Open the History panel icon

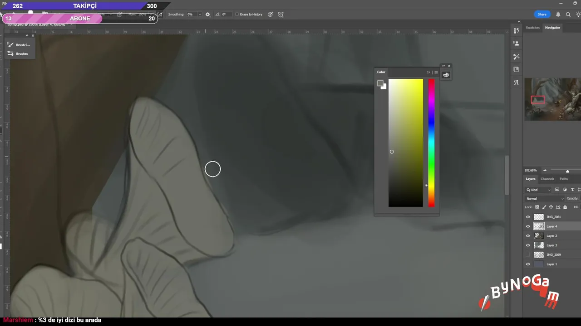[x=516, y=31]
